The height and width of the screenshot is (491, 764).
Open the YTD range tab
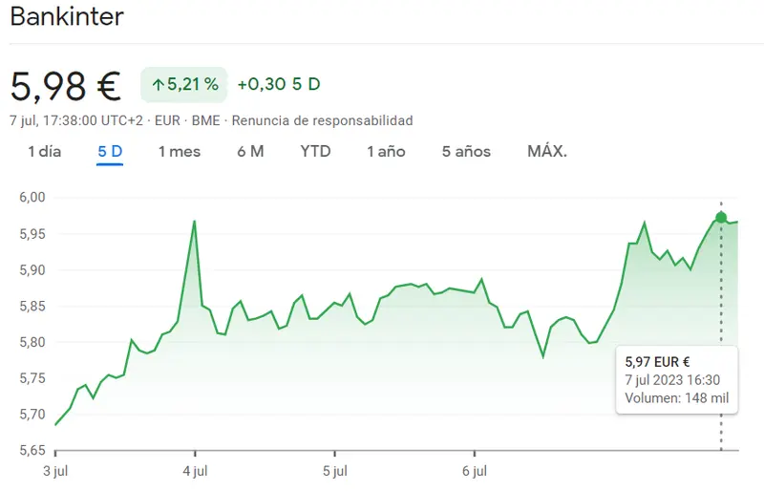coord(315,152)
